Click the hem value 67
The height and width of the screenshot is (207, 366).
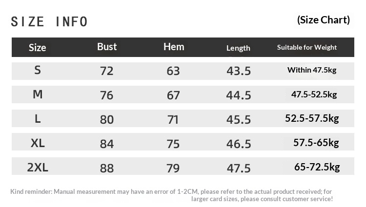pyautogui.click(x=173, y=95)
